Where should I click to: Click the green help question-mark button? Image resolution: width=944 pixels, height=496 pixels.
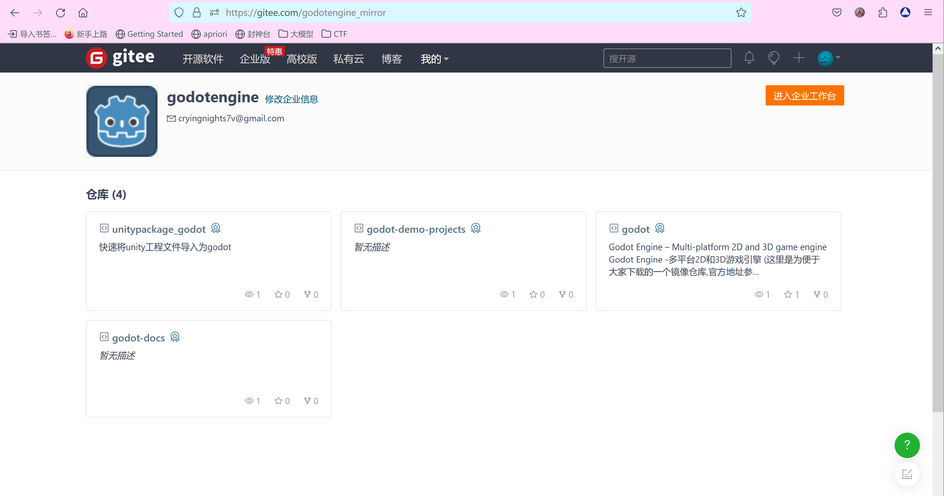coord(907,445)
